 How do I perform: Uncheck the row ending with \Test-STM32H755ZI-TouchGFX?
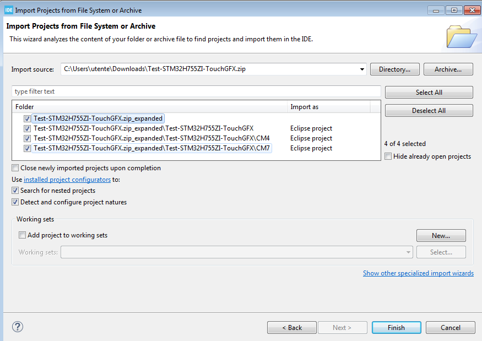(x=27, y=128)
